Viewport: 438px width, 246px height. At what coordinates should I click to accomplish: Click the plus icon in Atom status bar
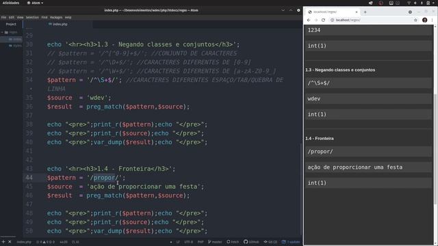pos(3,242)
